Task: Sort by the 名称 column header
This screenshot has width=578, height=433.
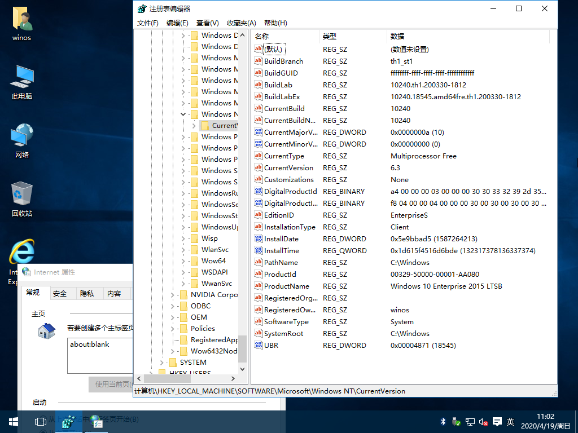Action: point(285,37)
